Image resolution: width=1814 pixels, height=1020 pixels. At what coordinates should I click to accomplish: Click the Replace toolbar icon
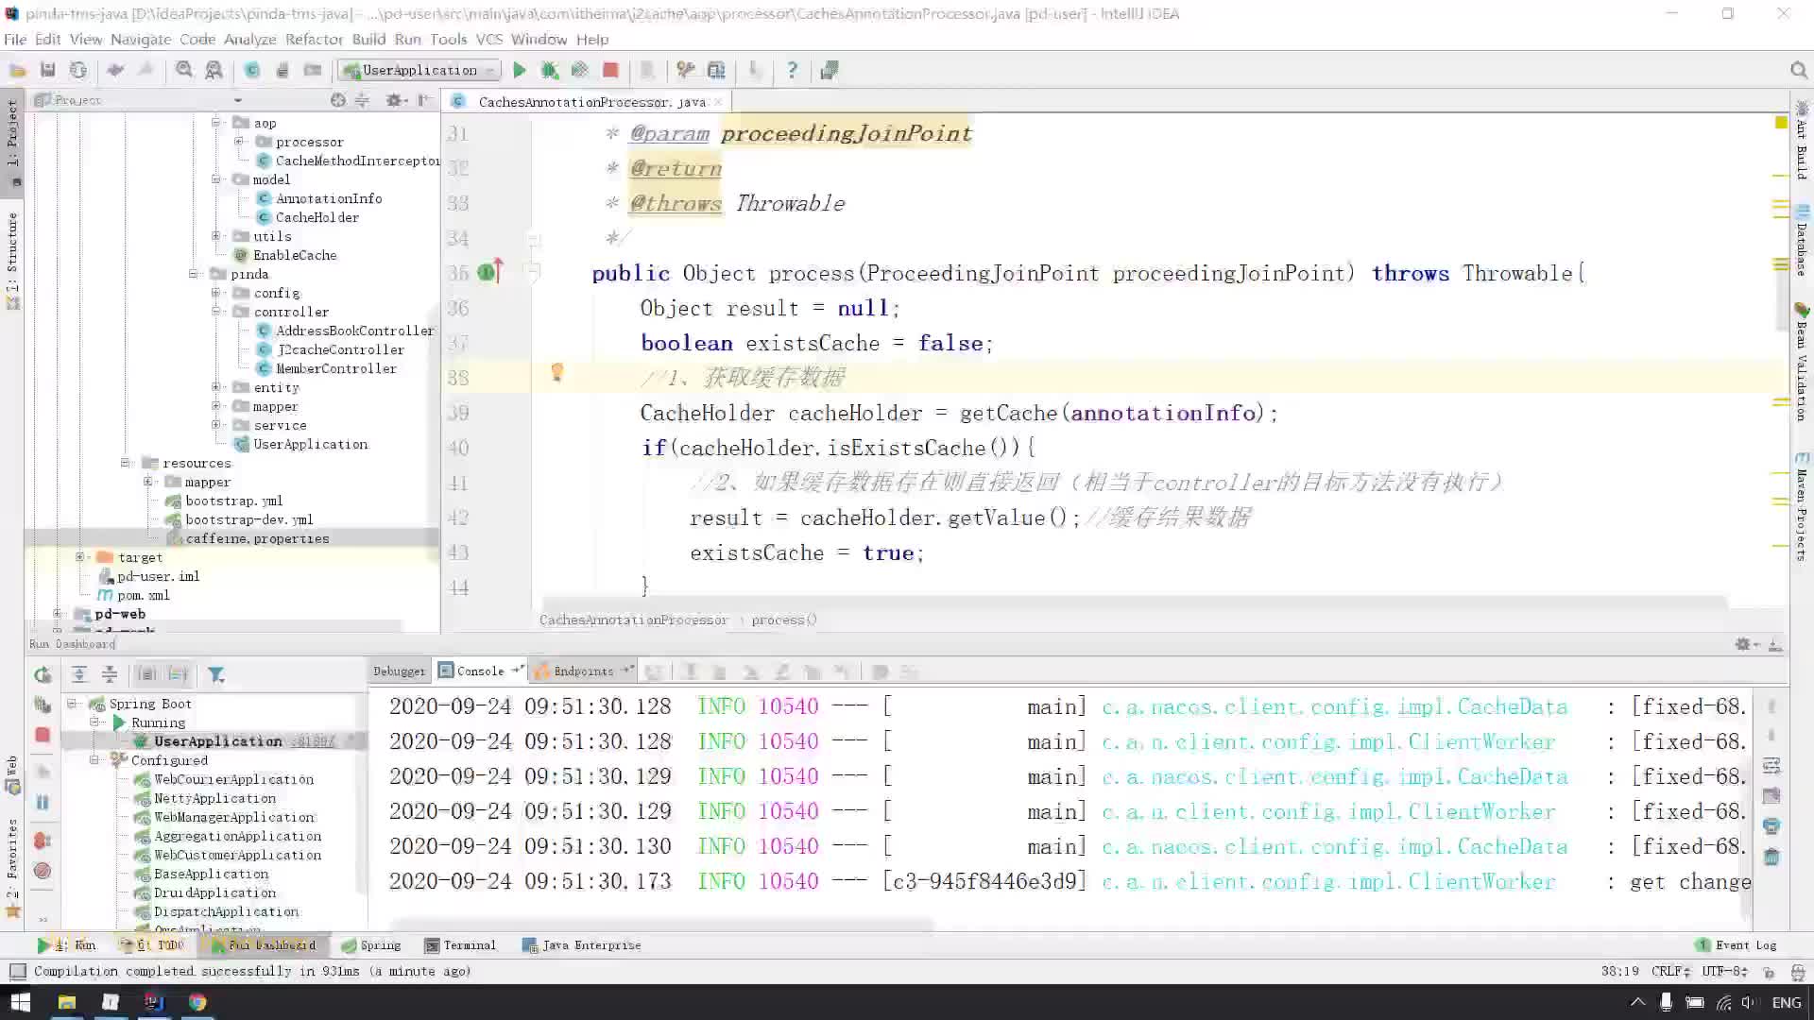(214, 70)
